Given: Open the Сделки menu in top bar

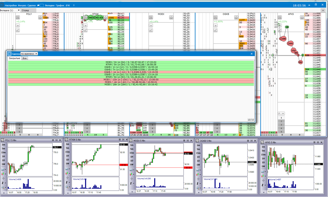Looking at the screenshot, I should coord(32,5).
